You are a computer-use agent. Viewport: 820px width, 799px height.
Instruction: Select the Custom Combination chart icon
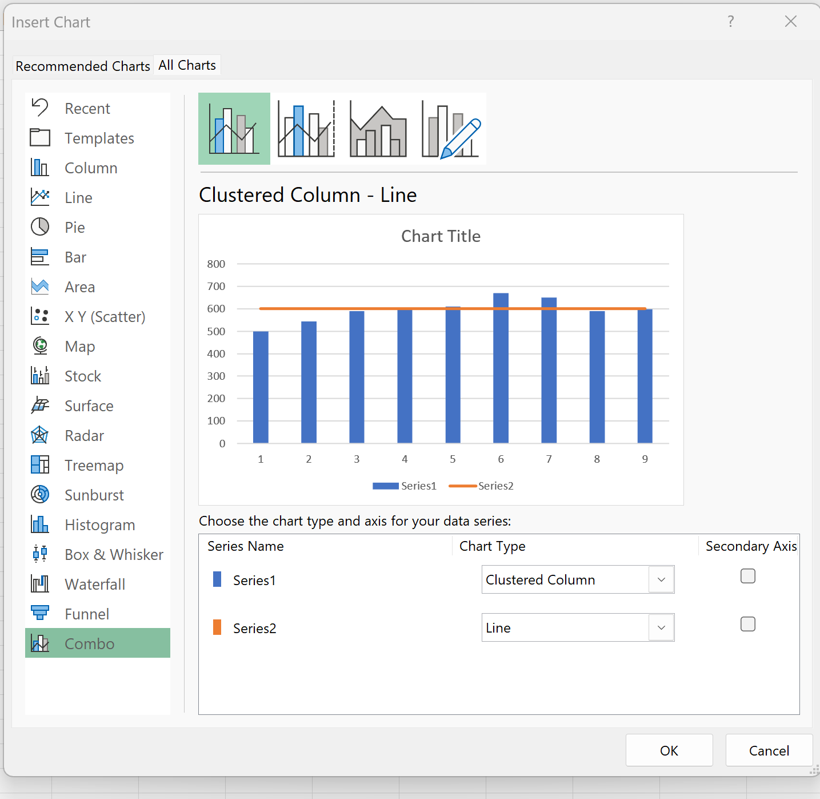pos(450,129)
